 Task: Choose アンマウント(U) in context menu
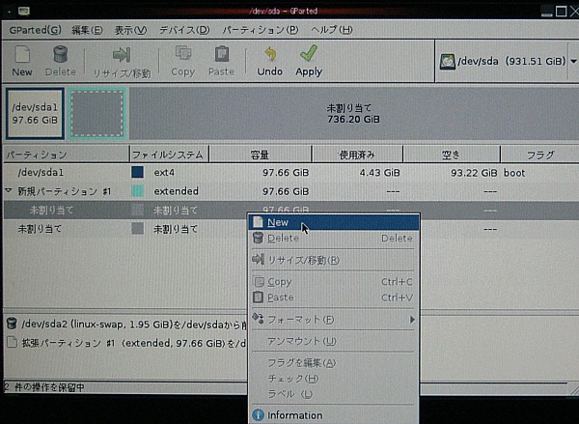point(334,341)
